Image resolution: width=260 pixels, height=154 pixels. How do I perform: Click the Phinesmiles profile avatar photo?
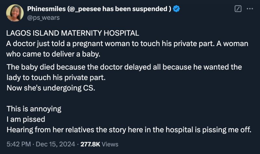pyautogui.click(x=15, y=13)
